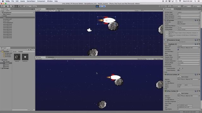This screenshot has width=202, height=113.
Task: Open the File menu
Action: 13,1
